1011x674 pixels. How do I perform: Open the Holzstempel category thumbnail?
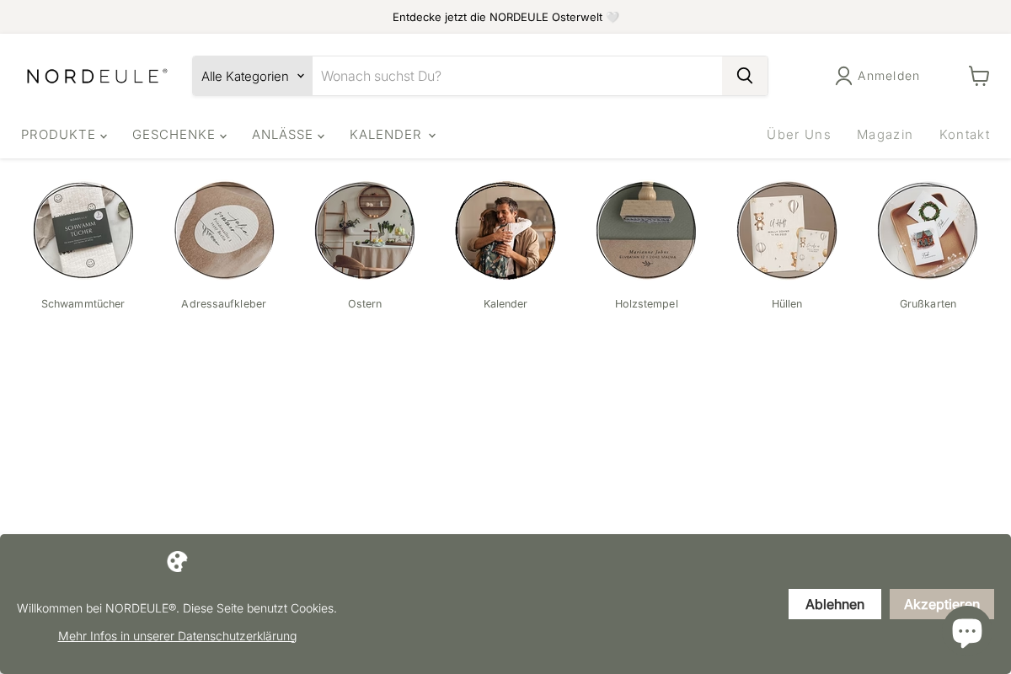(x=646, y=230)
